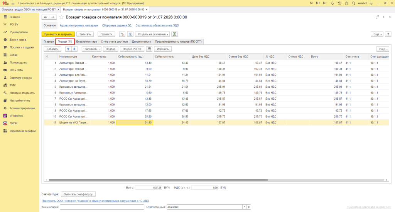Click the Изменить button
Image resolution: width=395 pixels, height=212 pixels.
163,49
